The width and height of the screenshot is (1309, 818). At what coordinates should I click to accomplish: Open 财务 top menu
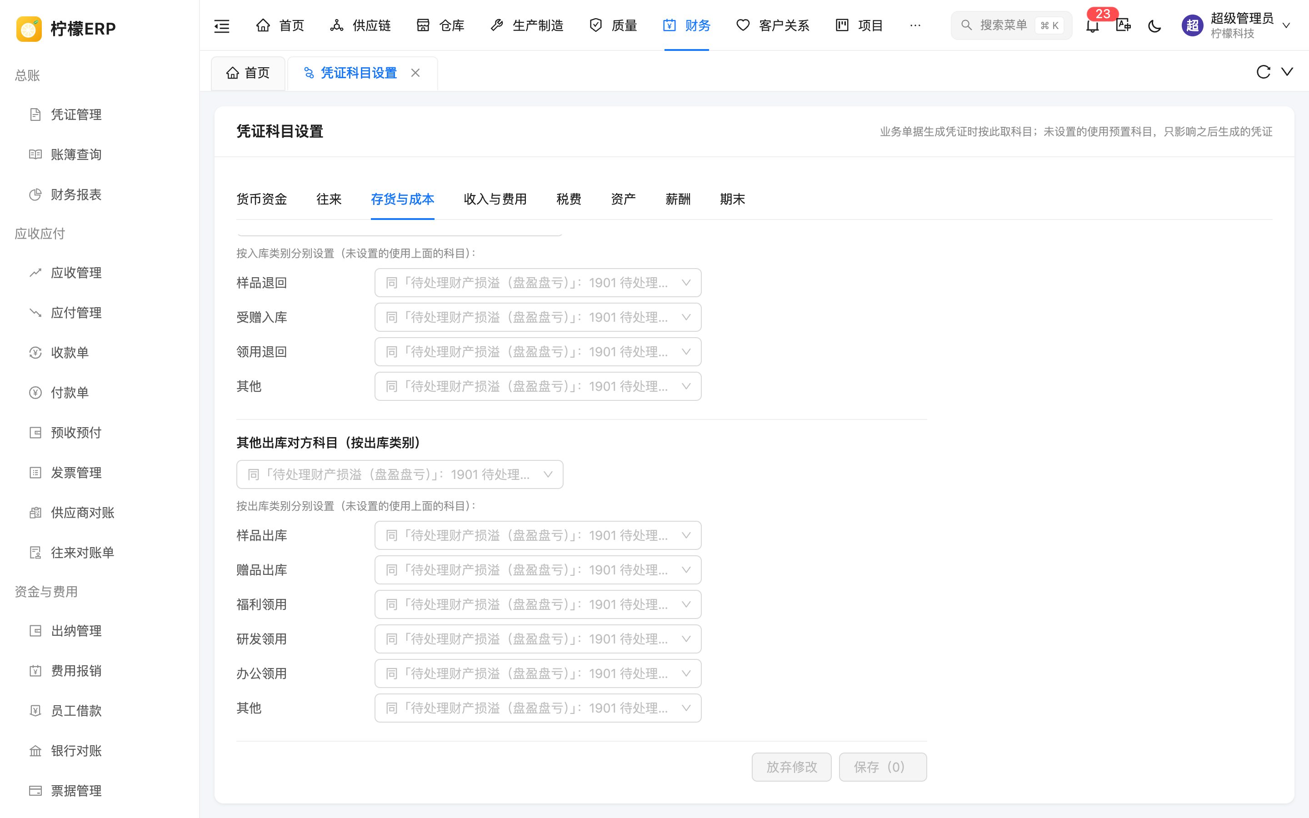point(687,25)
